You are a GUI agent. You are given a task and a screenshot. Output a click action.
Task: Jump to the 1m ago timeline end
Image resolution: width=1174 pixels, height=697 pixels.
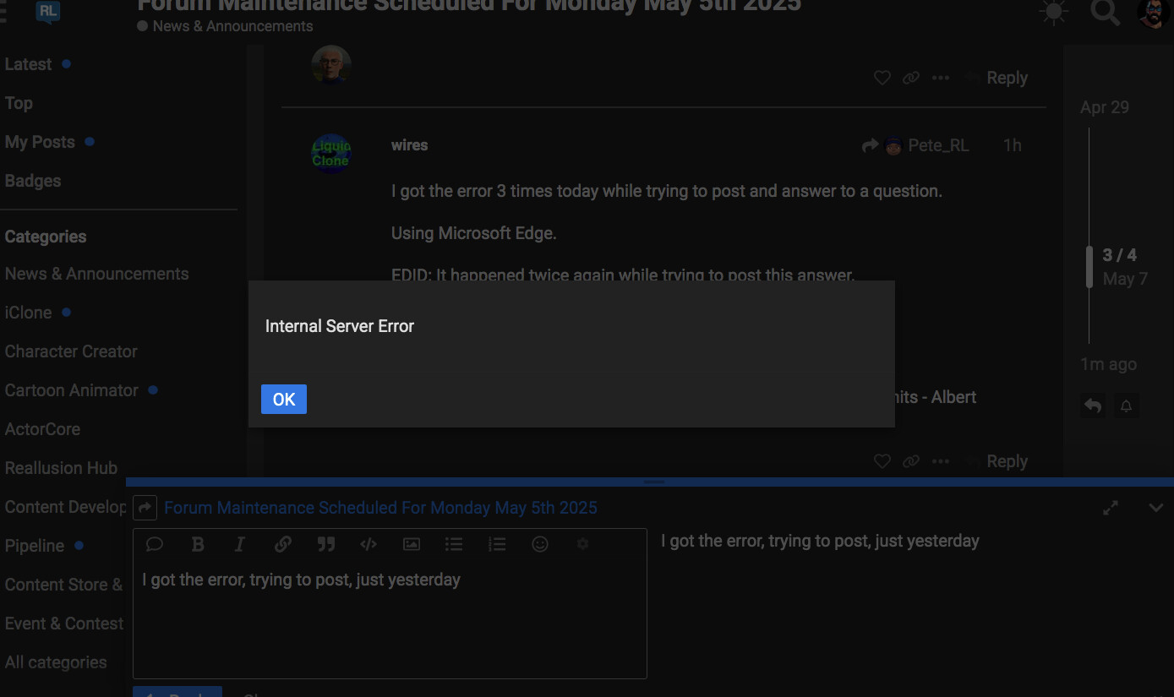pyautogui.click(x=1108, y=364)
